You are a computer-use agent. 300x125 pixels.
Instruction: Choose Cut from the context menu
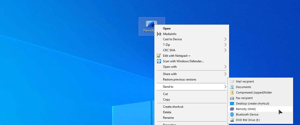[192, 94]
